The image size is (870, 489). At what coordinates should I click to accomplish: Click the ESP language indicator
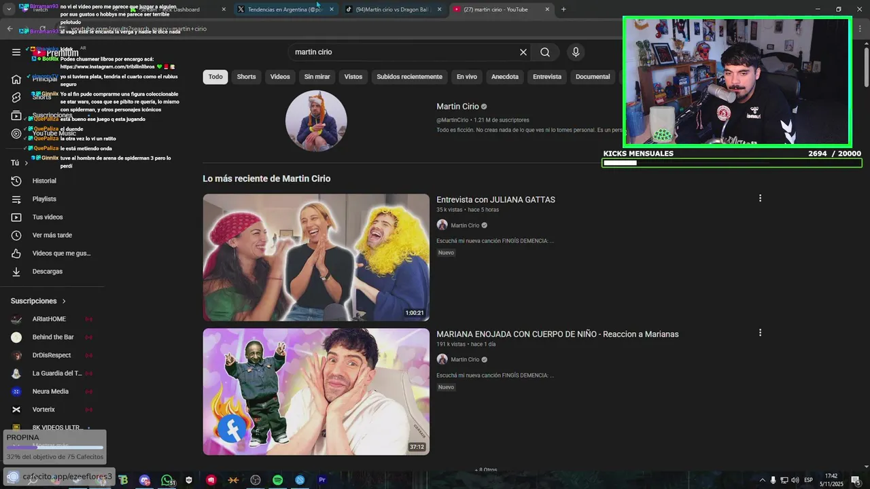[x=808, y=480]
